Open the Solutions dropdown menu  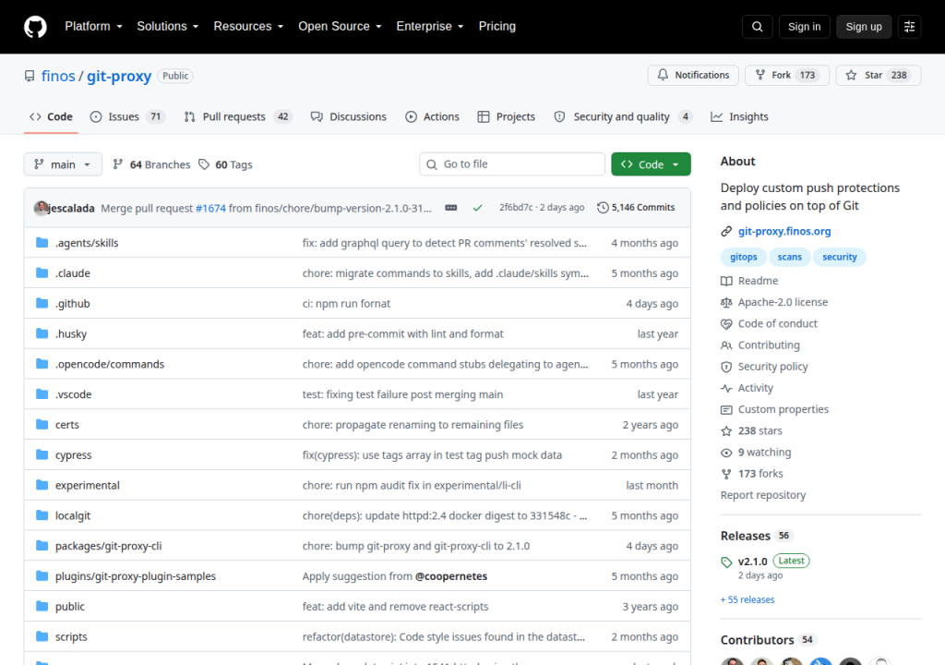tap(168, 27)
